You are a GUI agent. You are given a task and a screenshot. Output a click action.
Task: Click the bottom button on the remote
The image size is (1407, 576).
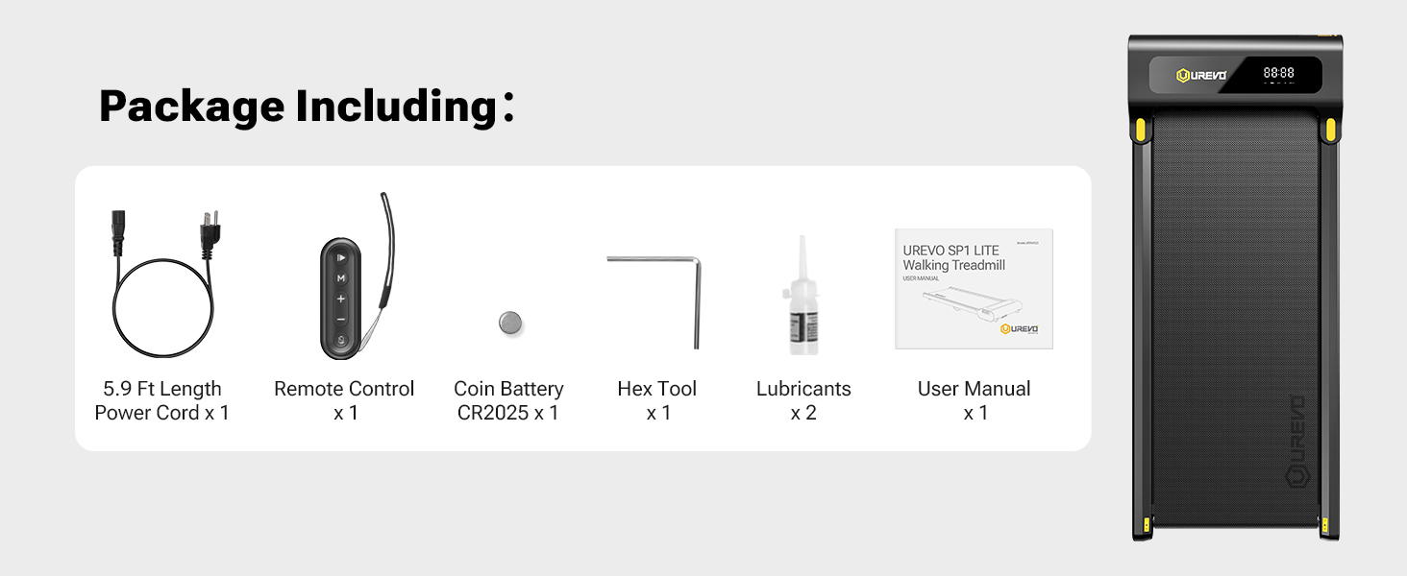(340, 341)
